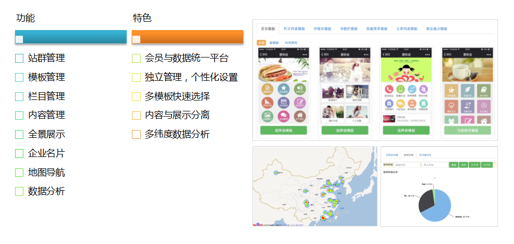The width and height of the screenshot is (514, 244).
Task: Tick the 全景展示 checkbox
Action: [x=19, y=135]
